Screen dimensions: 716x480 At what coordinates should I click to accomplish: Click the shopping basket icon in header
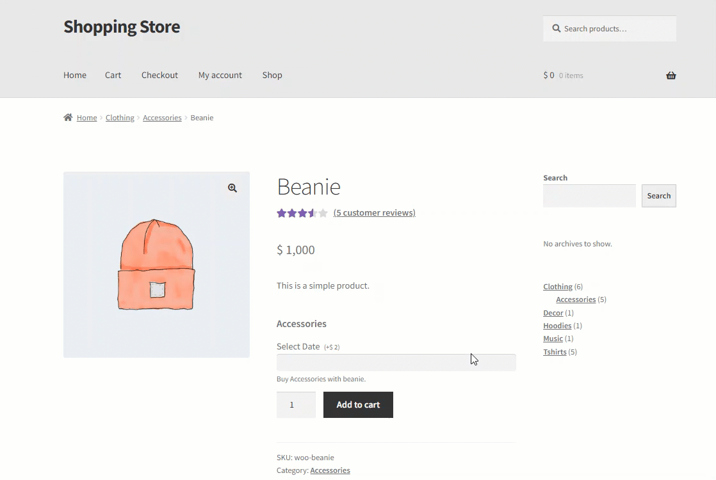[x=671, y=76]
